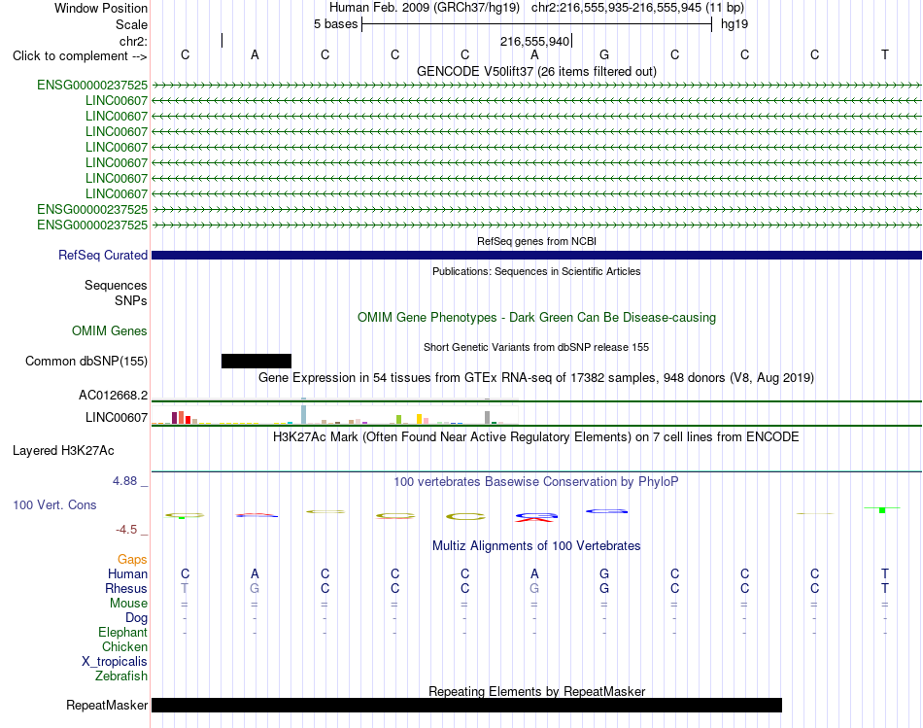Image resolution: width=923 pixels, height=728 pixels.
Task: Select the Common dbSNP(155) label
Action: click(x=85, y=361)
